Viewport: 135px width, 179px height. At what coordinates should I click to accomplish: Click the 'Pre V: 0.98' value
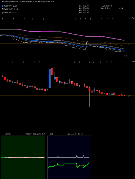(106, 8)
